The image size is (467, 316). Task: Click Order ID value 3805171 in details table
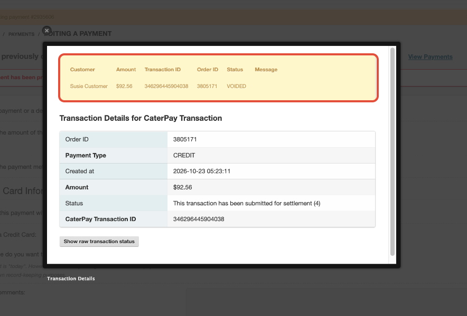pyautogui.click(x=185, y=139)
